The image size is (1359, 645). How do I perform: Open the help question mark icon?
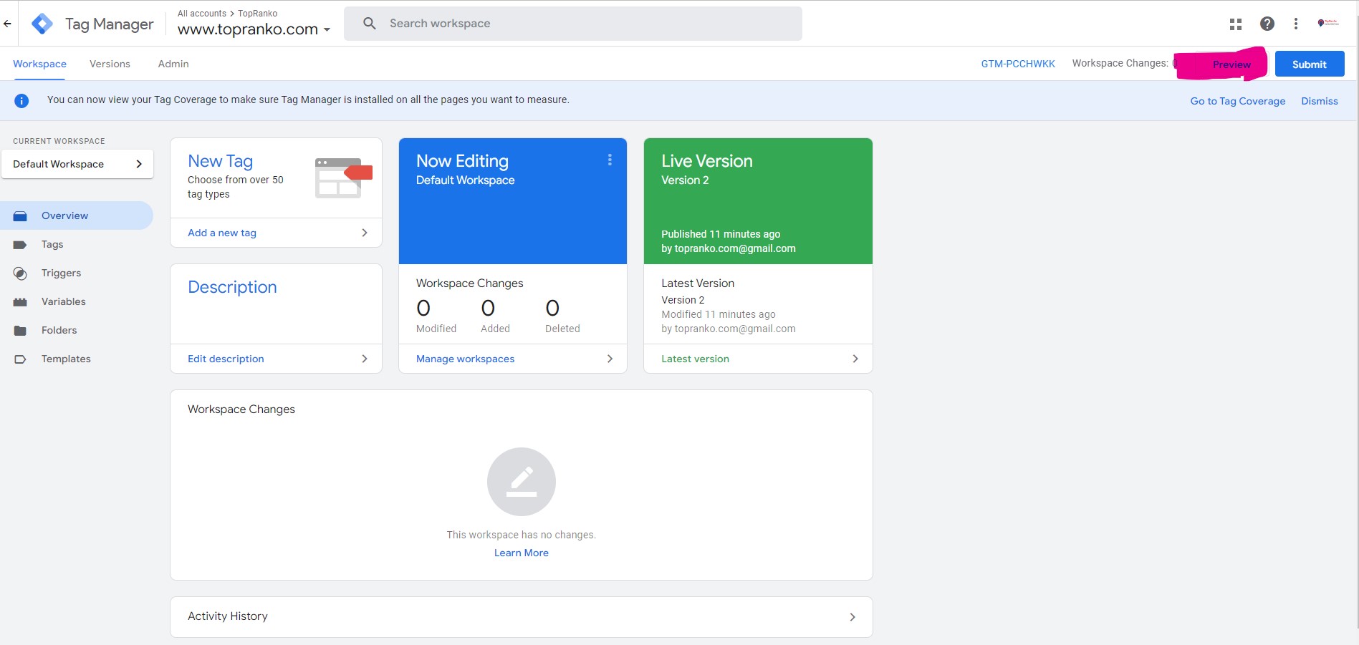(x=1267, y=24)
